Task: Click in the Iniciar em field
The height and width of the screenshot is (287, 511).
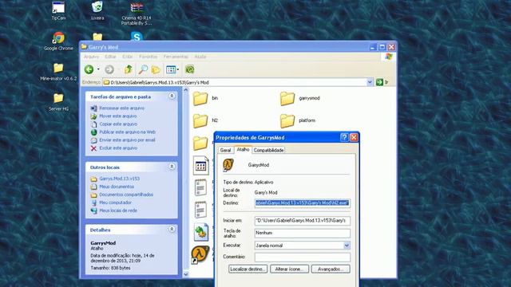Action: [x=303, y=221]
